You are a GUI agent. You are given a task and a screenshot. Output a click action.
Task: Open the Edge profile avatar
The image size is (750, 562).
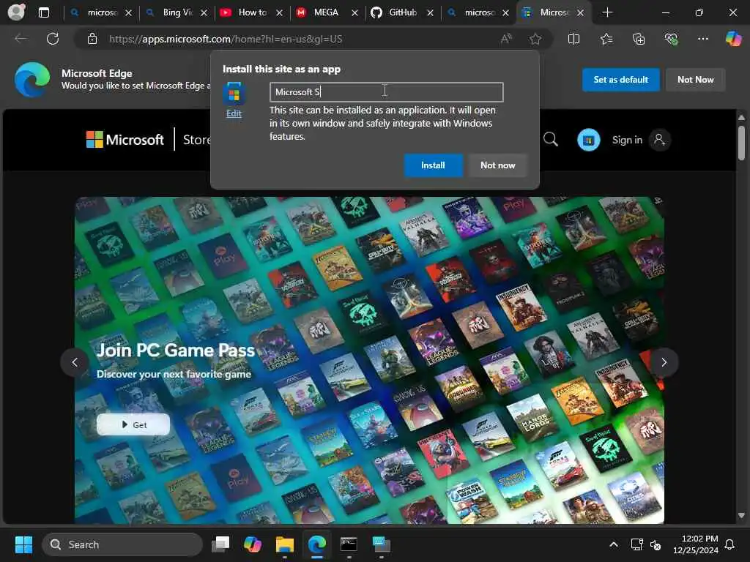tap(16, 12)
